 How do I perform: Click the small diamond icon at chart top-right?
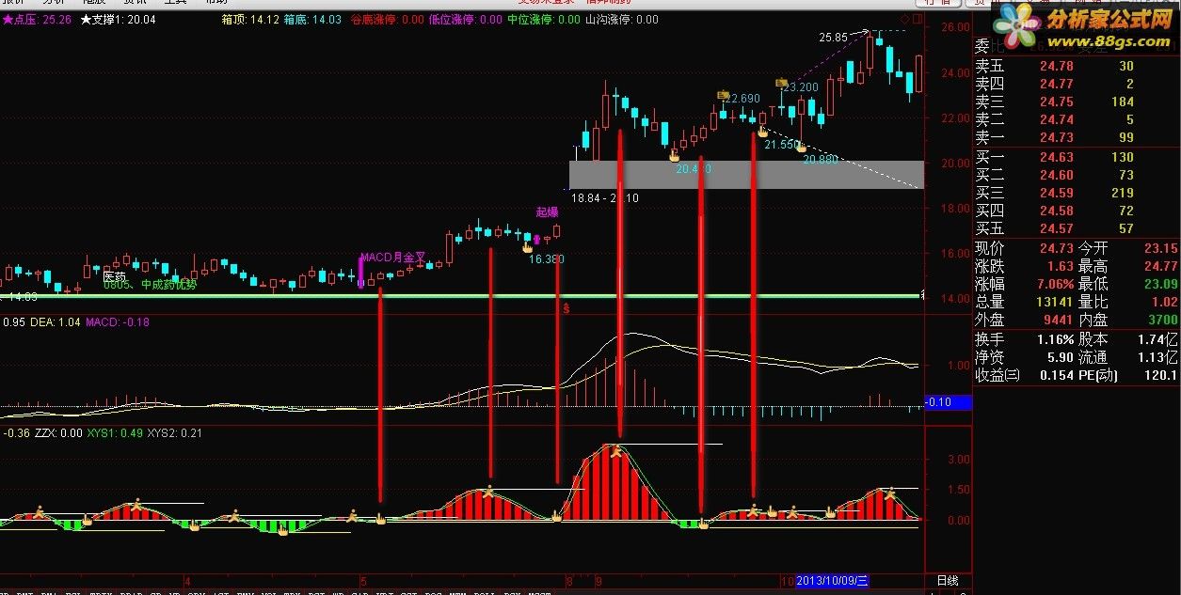pyautogui.click(x=904, y=19)
